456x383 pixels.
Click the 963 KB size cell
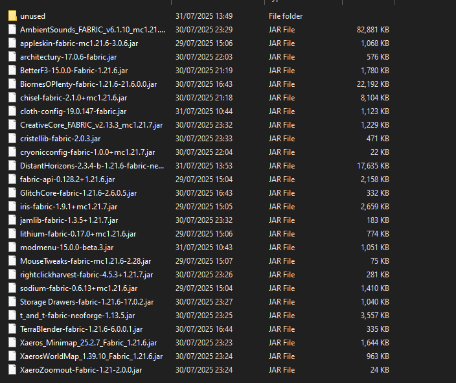click(x=378, y=356)
